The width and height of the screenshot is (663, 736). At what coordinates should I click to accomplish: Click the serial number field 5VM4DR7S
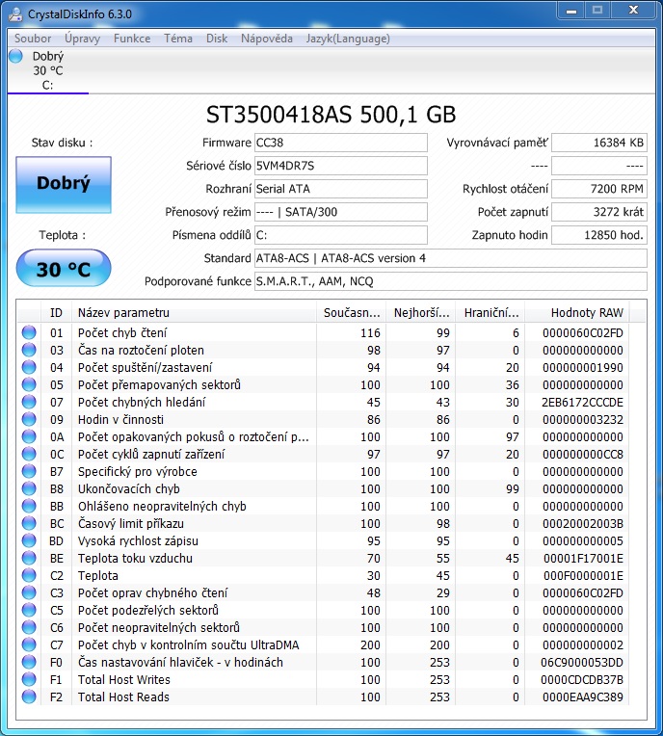point(340,166)
